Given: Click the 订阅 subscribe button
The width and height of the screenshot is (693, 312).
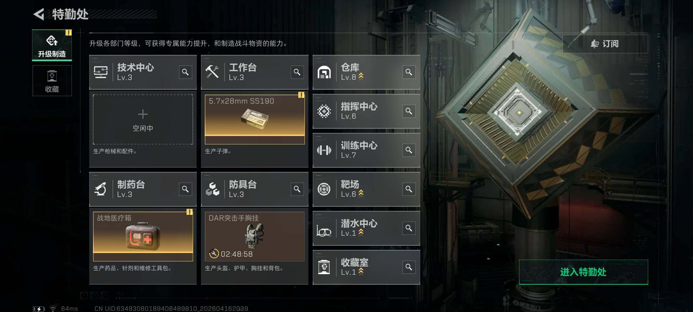Looking at the screenshot, I should [x=605, y=44].
